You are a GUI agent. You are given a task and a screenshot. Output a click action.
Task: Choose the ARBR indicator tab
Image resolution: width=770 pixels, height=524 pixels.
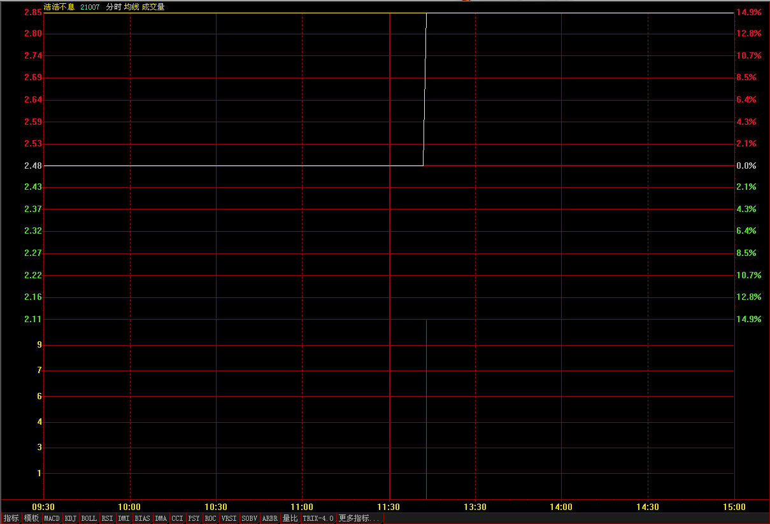[x=270, y=518]
